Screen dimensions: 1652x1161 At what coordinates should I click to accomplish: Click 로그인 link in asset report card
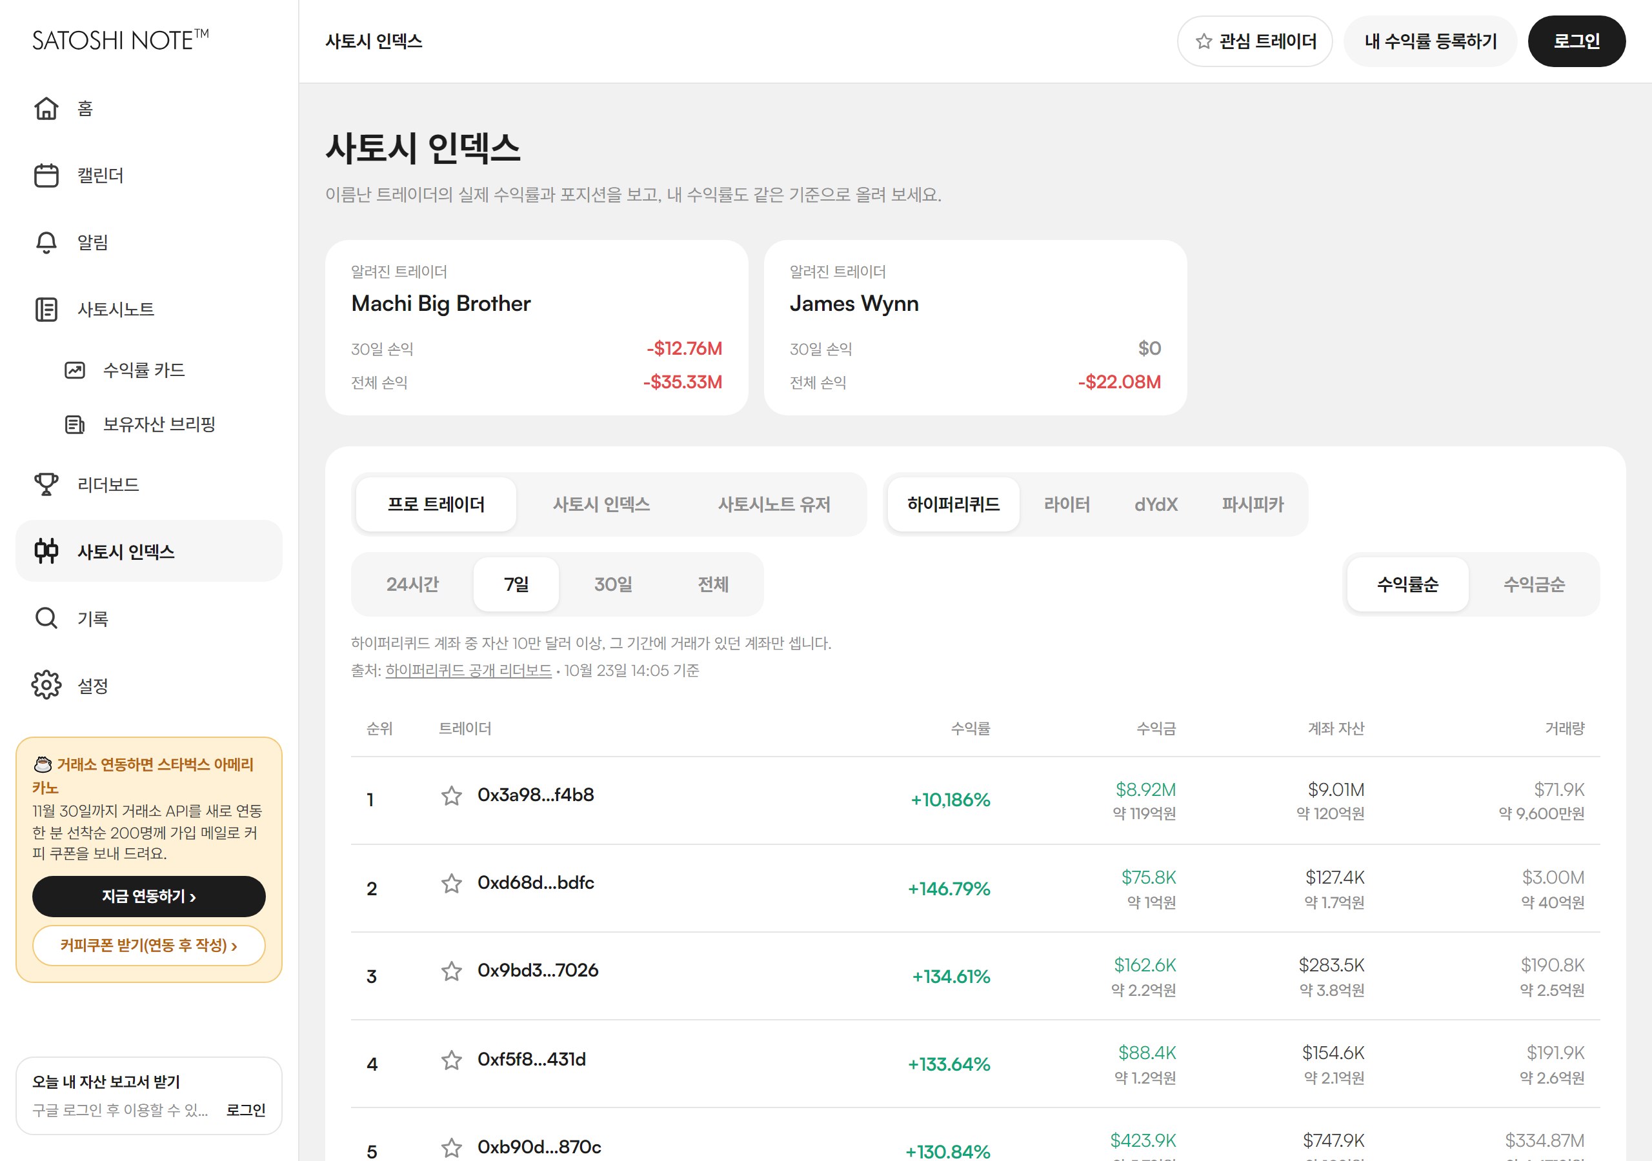[246, 1110]
